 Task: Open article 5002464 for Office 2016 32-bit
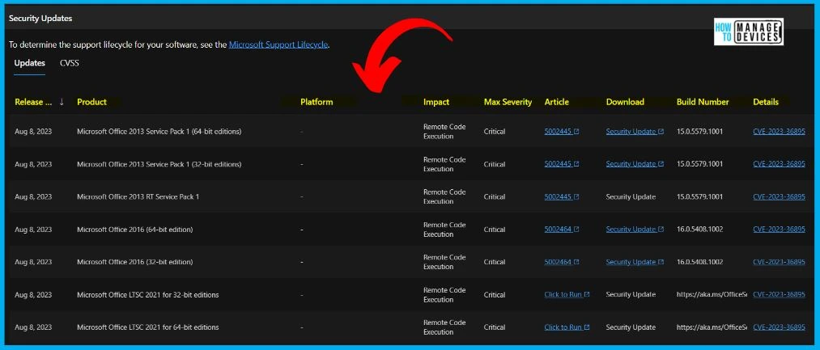coord(562,262)
